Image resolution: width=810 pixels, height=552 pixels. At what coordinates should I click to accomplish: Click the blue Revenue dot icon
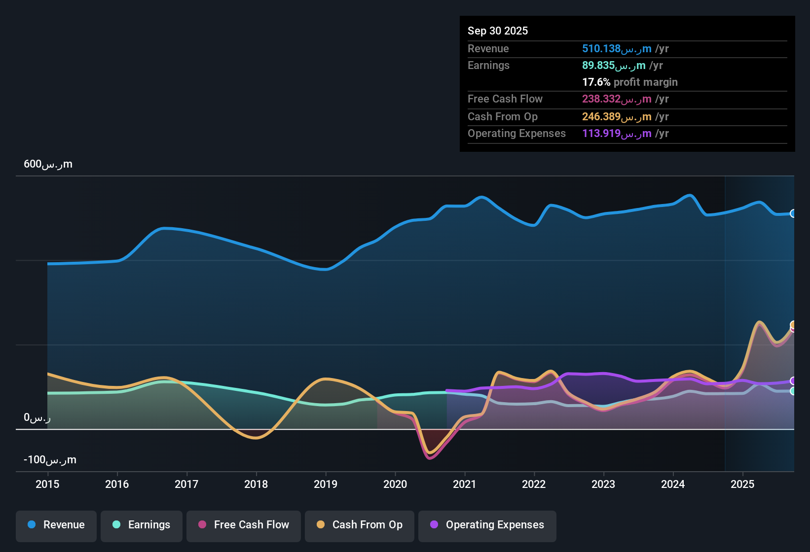31,525
